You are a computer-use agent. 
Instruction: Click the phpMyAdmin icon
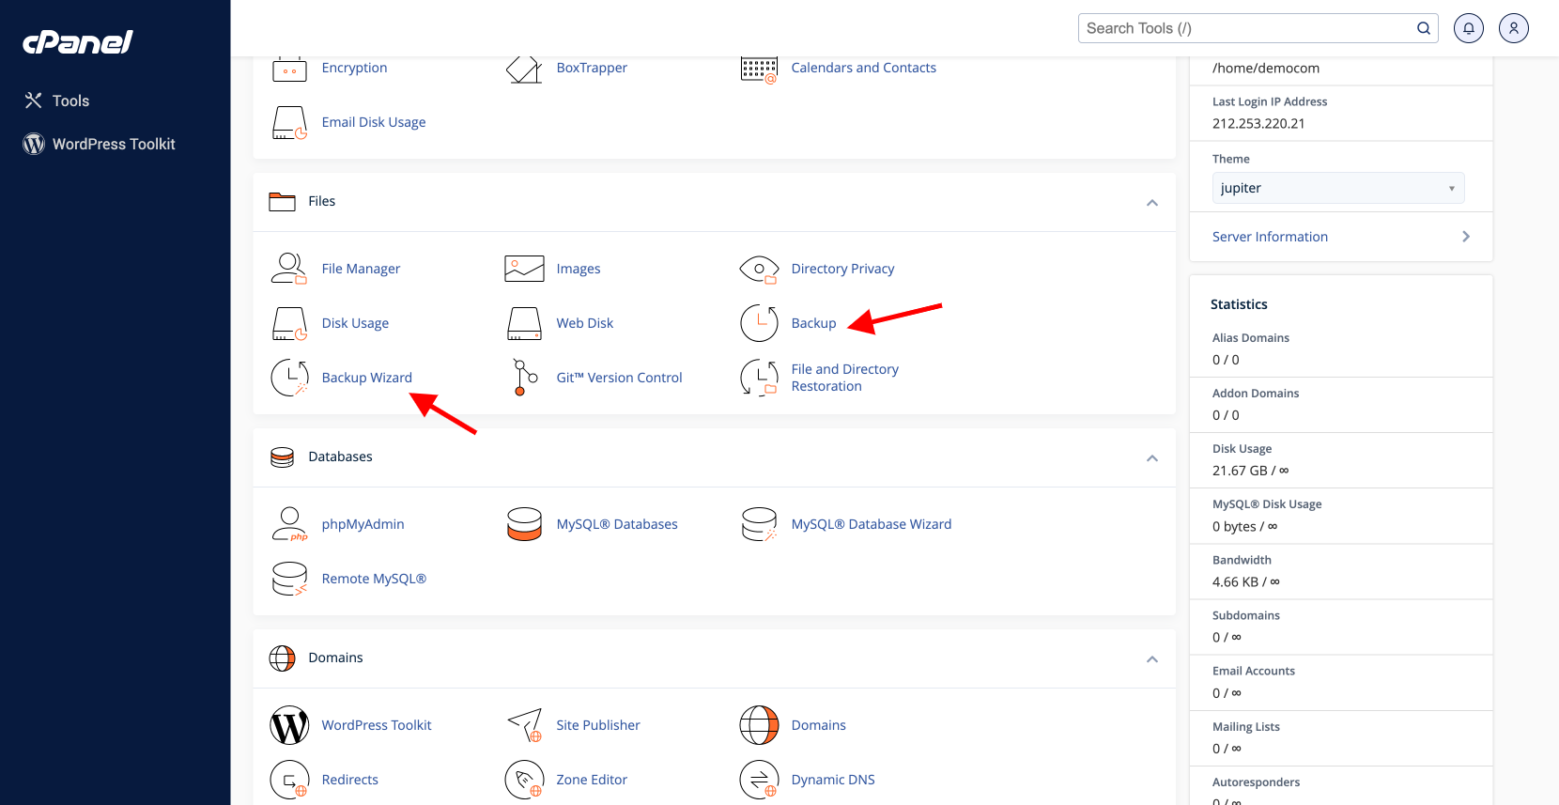click(x=289, y=524)
